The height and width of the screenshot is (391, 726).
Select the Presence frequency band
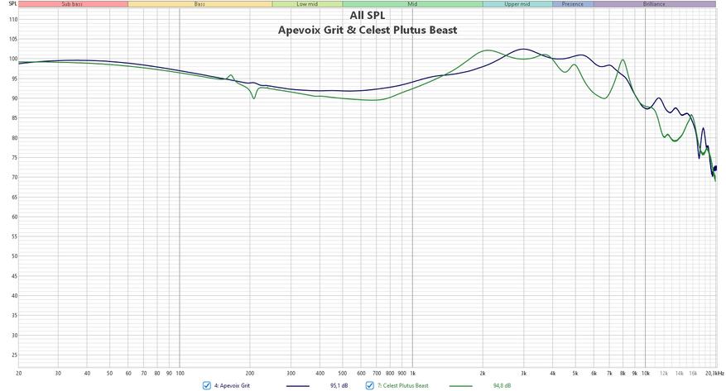[x=573, y=4]
